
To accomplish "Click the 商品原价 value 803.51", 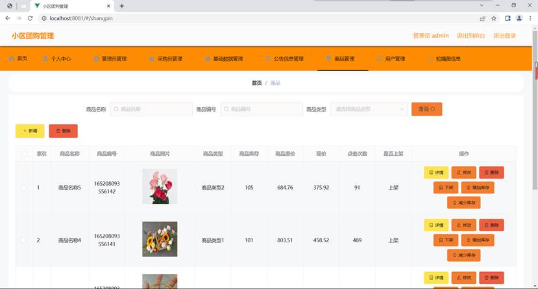I will (x=285, y=240).
